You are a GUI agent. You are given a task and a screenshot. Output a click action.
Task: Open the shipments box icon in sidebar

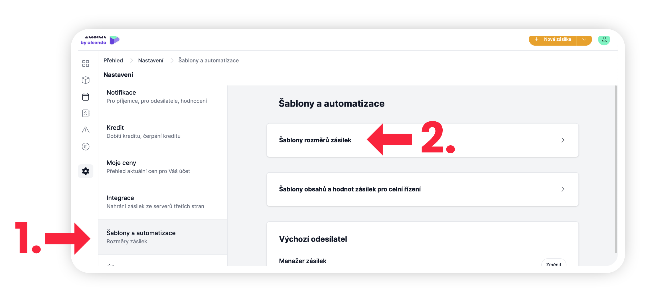pyautogui.click(x=86, y=80)
